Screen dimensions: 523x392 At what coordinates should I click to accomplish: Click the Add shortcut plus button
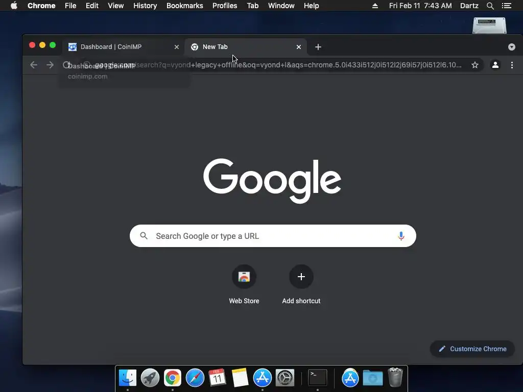coord(301,277)
